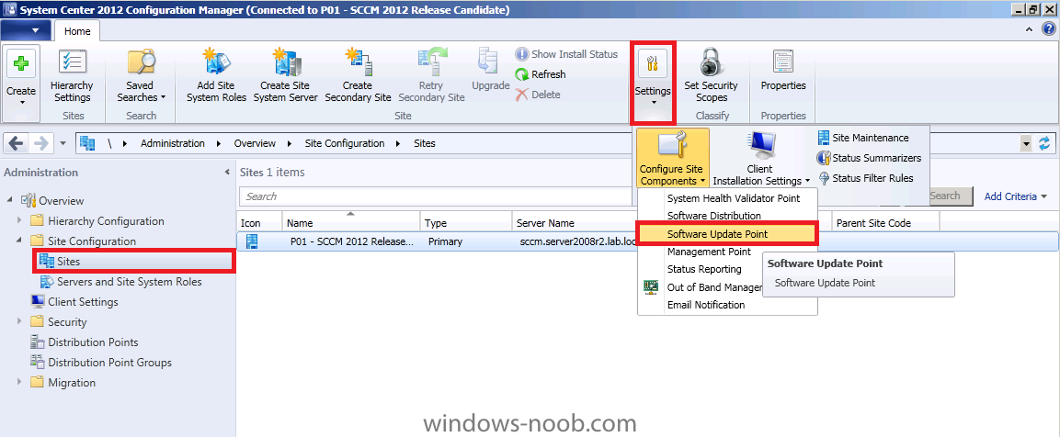This screenshot has width=1060, height=437.
Task: Open Saved Searches
Action: pyautogui.click(x=141, y=75)
